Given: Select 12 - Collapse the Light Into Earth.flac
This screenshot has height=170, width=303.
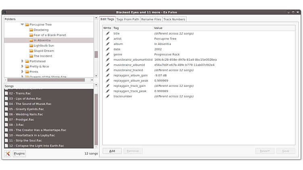Looking at the screenshot, I should [49, 146].
